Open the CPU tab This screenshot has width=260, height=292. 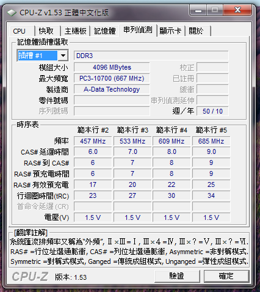tap(22, 31)
